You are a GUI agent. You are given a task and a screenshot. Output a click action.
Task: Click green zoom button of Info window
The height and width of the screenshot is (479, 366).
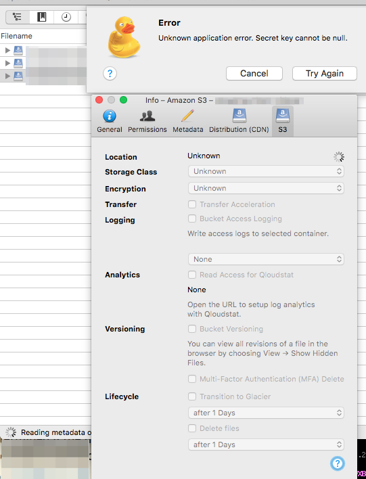point(123,100)
